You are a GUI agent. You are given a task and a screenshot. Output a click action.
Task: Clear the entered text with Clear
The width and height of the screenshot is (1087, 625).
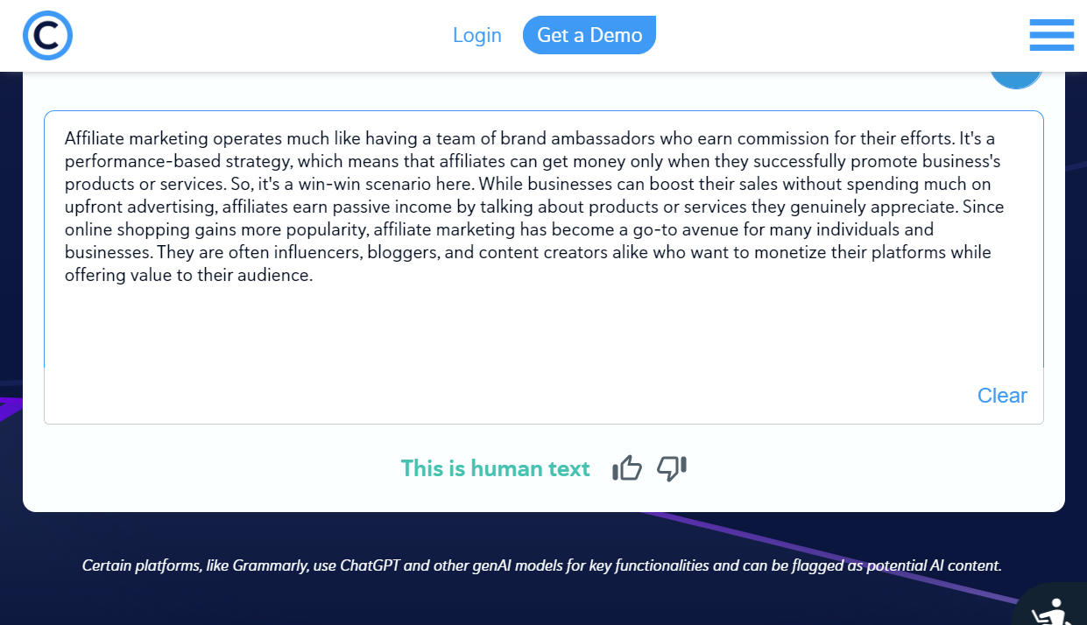tap(1001, 396)
